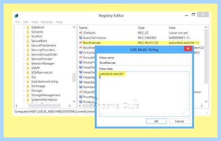Open the Favorites menu
Screen dimensions: 221x141
47,22
